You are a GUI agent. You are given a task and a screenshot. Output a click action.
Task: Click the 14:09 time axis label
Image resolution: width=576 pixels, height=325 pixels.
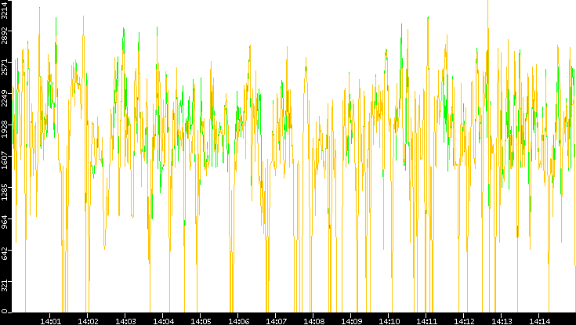click(351, 321)
